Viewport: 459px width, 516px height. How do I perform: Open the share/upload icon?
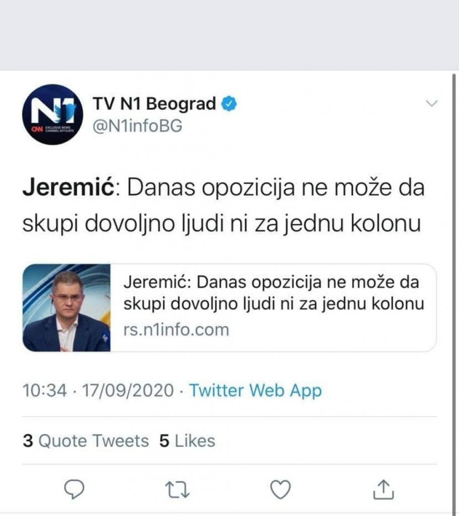(x=383, y=487)
